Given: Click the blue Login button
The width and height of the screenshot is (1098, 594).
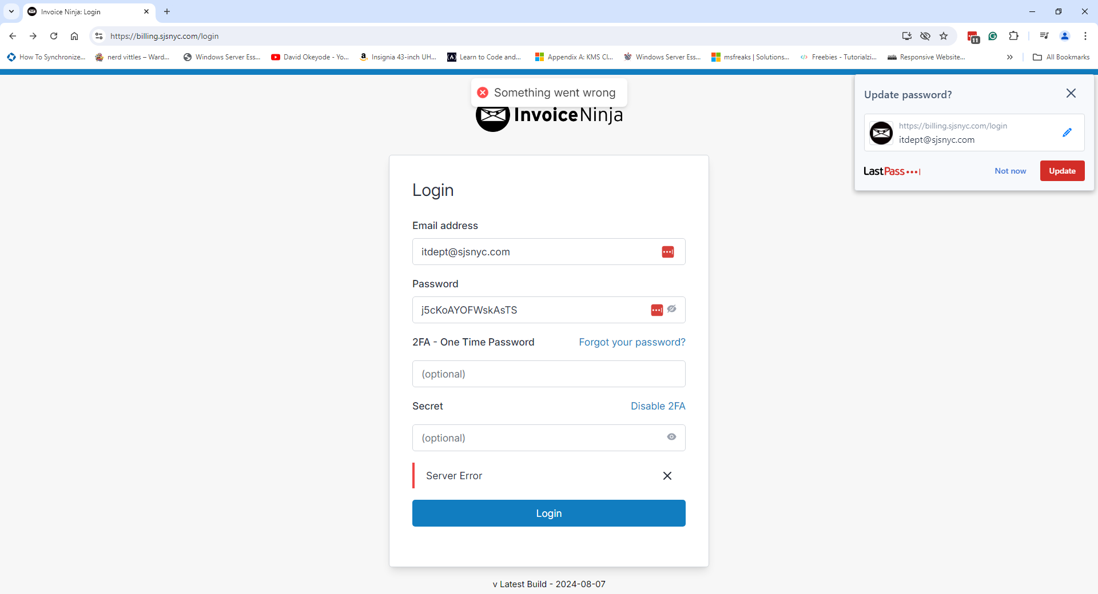Looking at the screenshot, I should click(549, 513).
